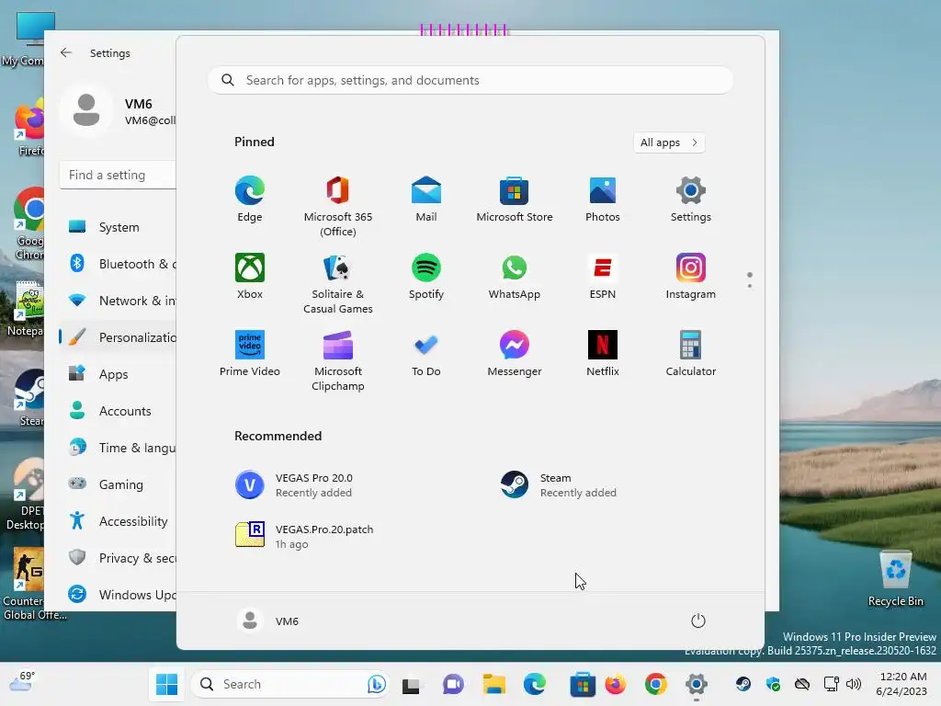This screenshot has height=706, width=941.
Task: Open File Explorer from the taskbar
Action: tap(493, 684)
